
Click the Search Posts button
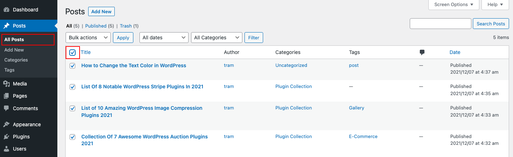[x=491, y=24]
